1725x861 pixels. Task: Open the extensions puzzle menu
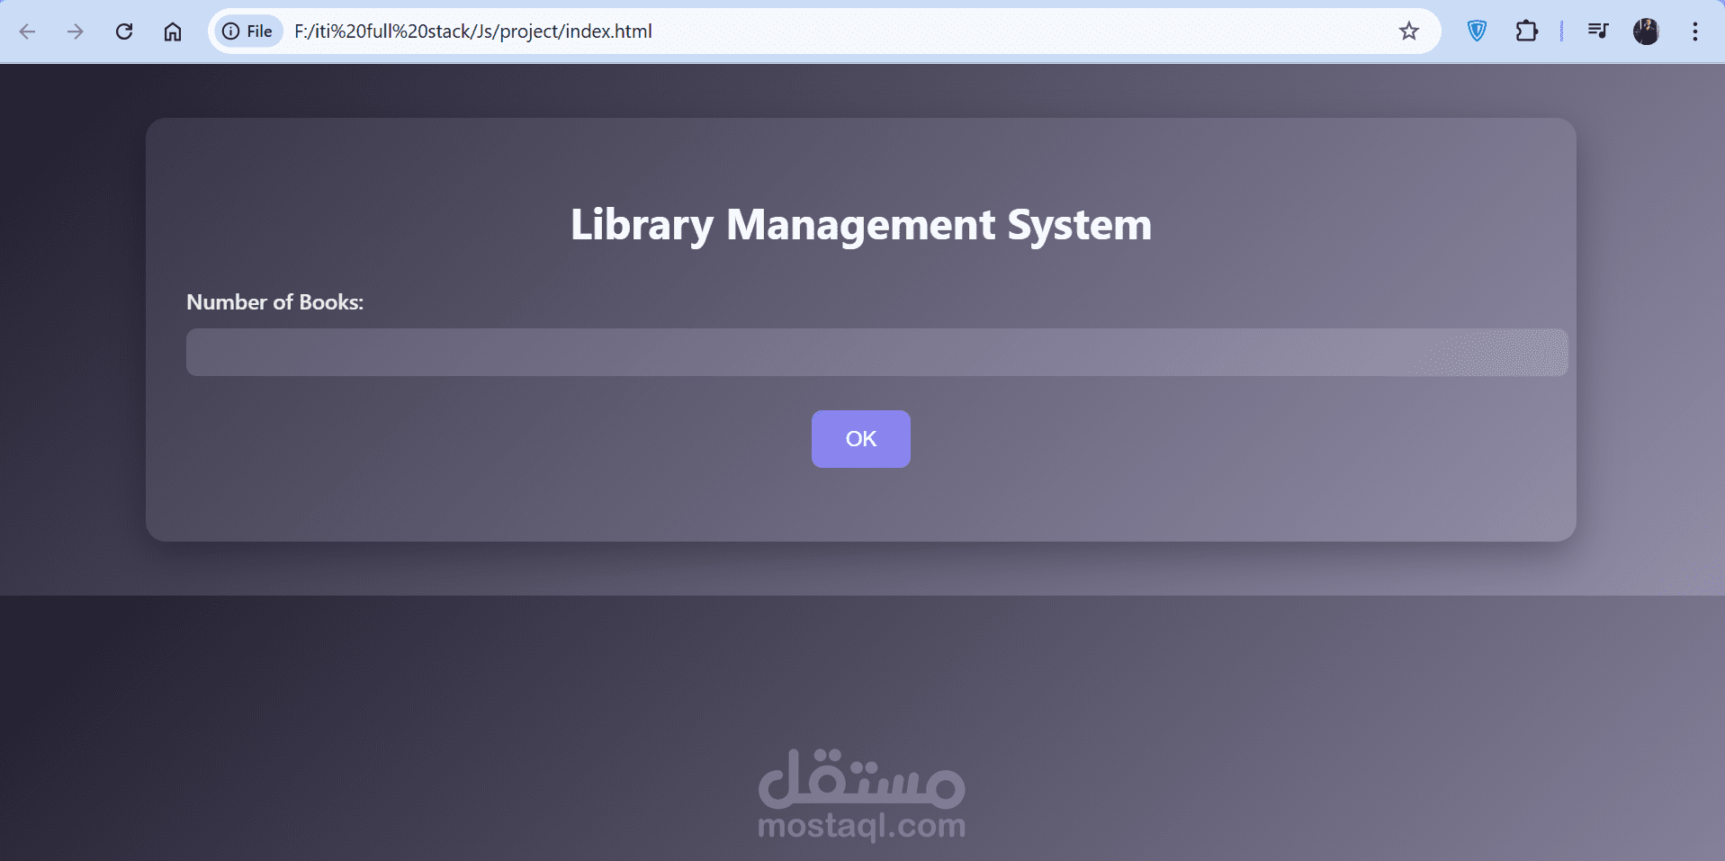[1527, 31]
